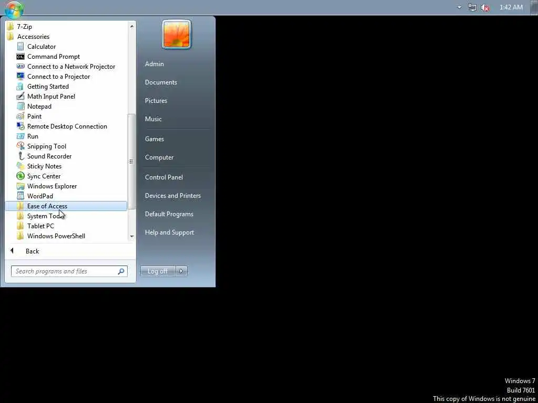
Task: Launch the Snipping Tool icon
Action: pyautogui.click(x=20, y=146)
